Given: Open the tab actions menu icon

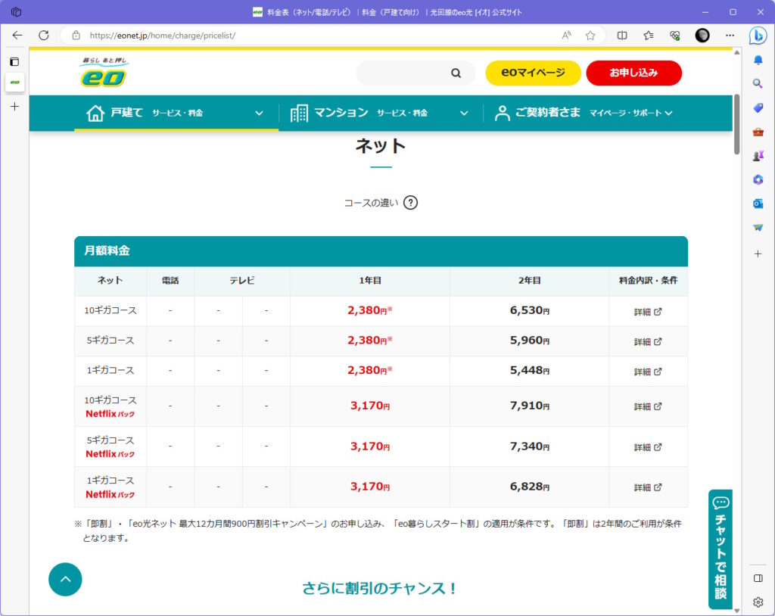Looking at the screenshot, I should tap(15, 62).
